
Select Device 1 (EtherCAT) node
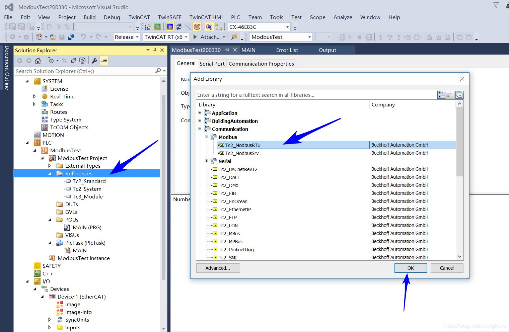click(81, 297)
